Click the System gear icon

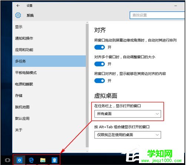[x=18, y=15]
